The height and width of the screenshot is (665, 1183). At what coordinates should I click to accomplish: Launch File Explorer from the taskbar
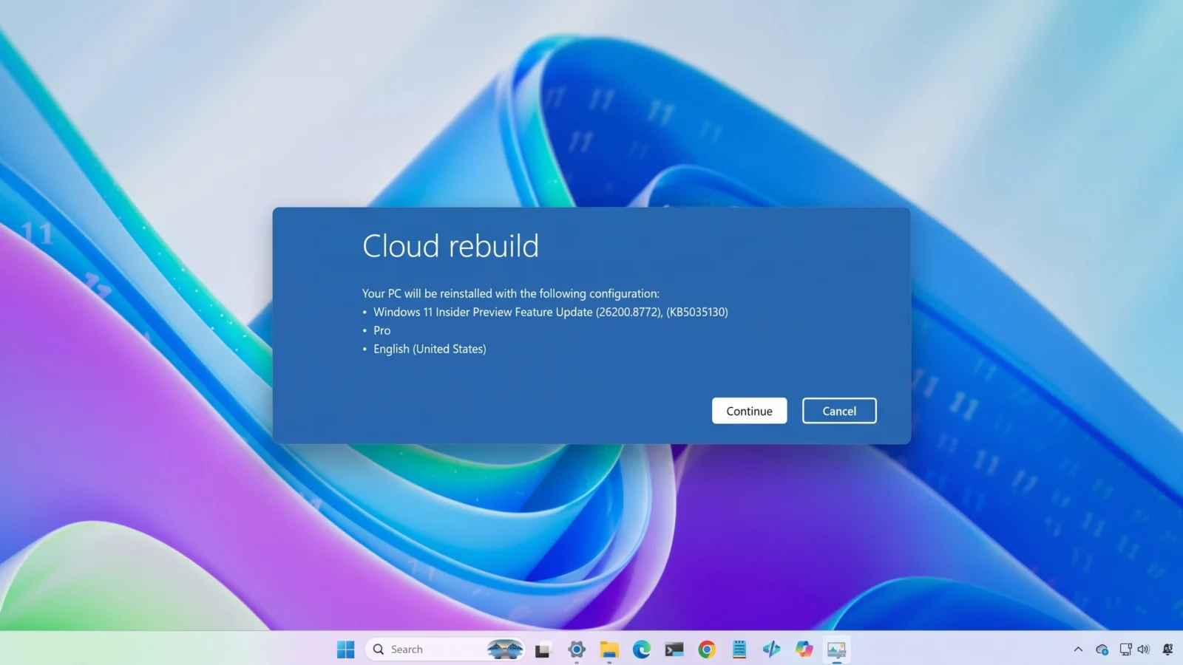(609, 649)
